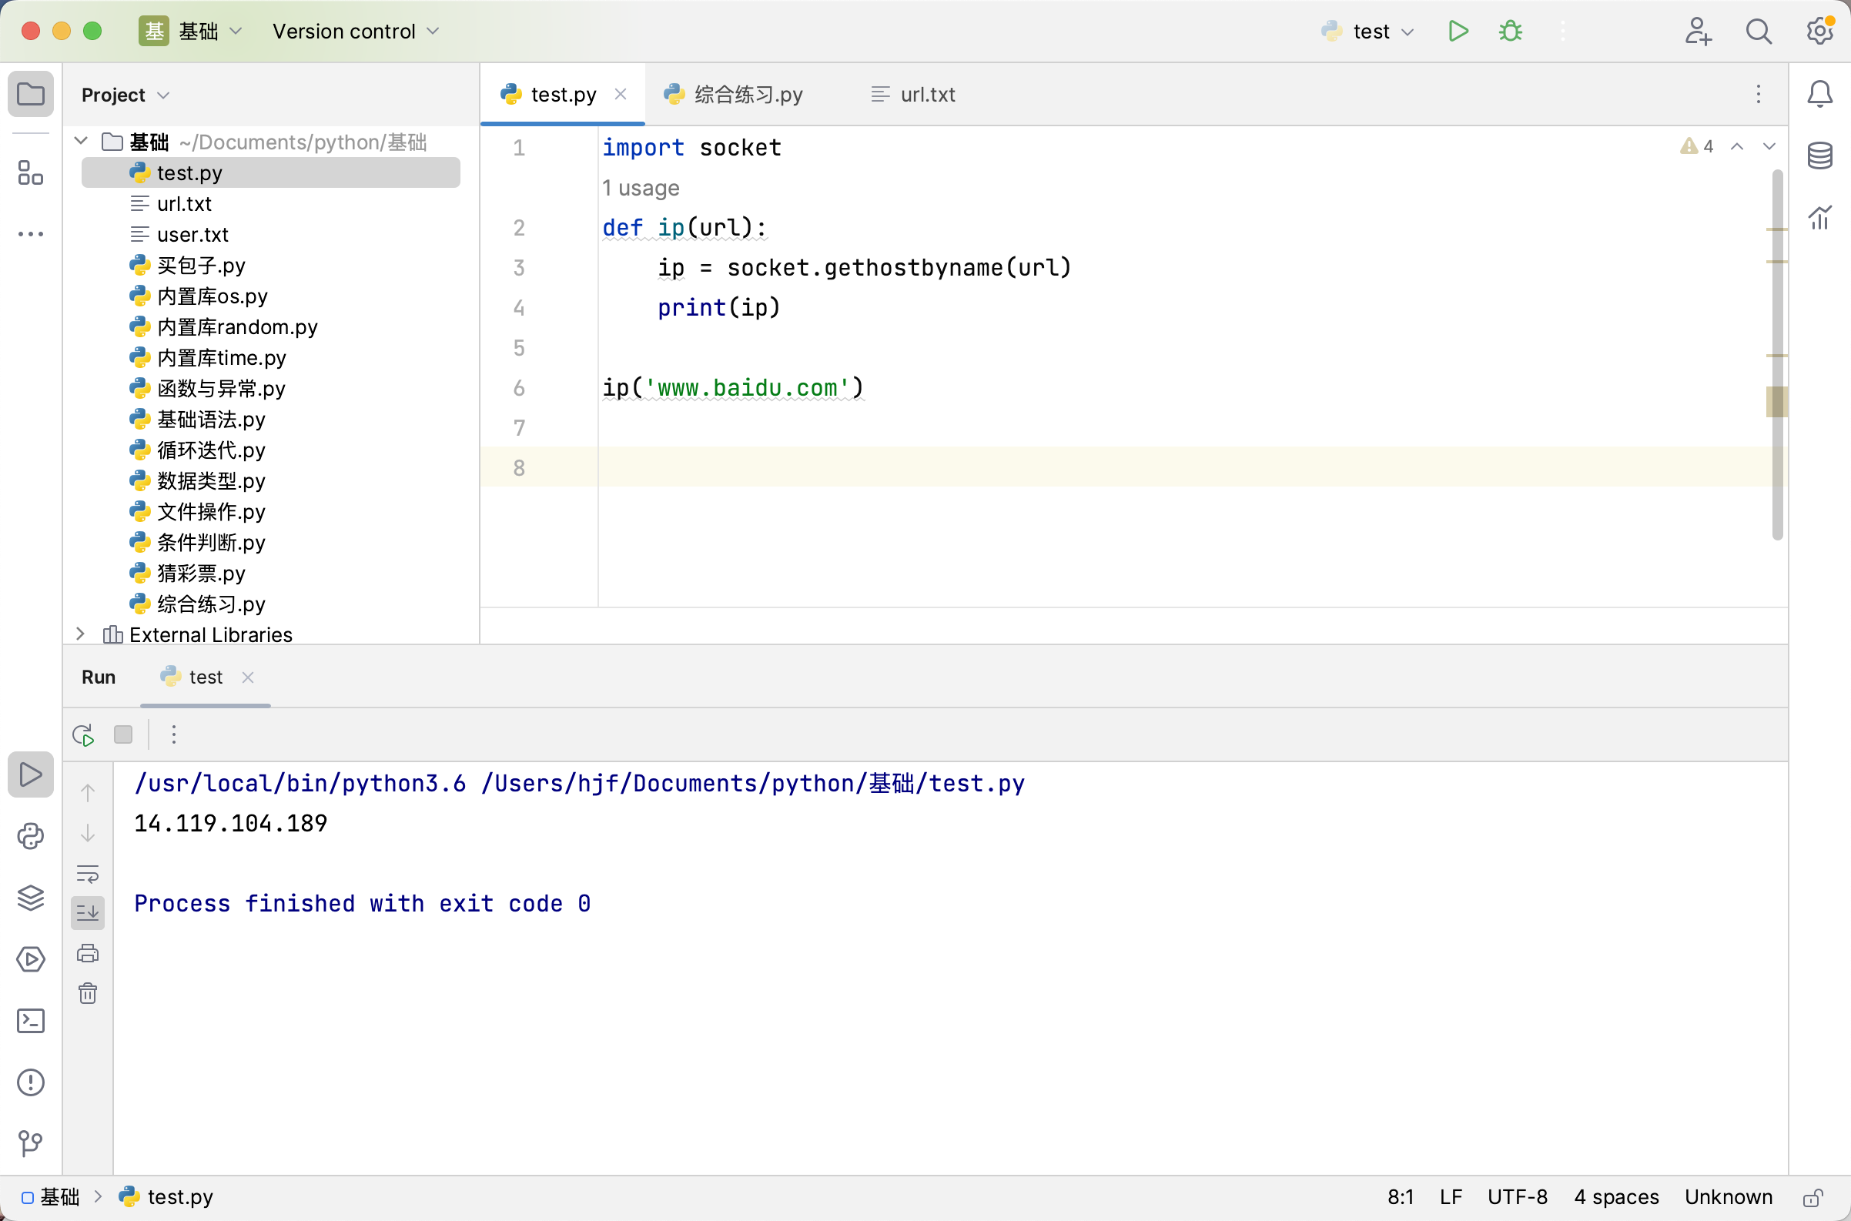The width and height of the screenshot is (1851, 1221).
Task: Show more tool windows ellipsis in left sidebar
Action: coord(30,233)
